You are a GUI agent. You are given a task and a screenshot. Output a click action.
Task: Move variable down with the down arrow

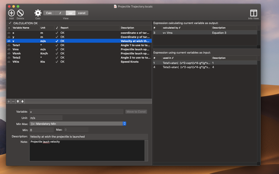[22, 101]
